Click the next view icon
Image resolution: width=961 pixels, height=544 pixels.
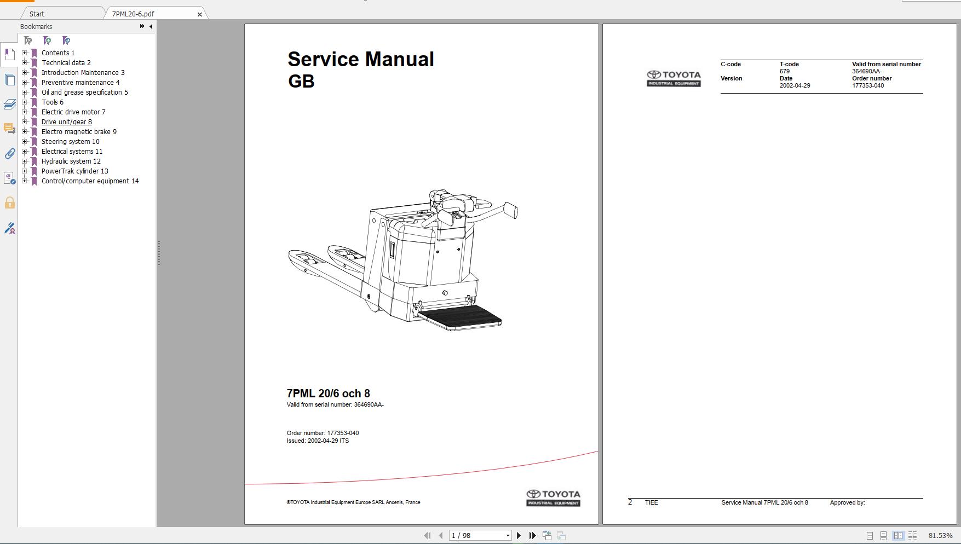coord(561,536)
